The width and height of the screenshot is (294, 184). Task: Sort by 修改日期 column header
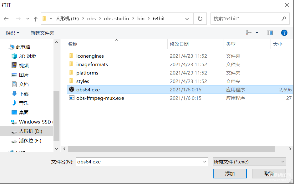tap(179, 44)
